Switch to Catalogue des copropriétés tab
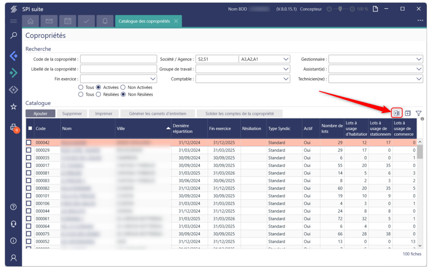Image resolution: width=440 pixels, height=271 pixels. (x=144, y=21)
